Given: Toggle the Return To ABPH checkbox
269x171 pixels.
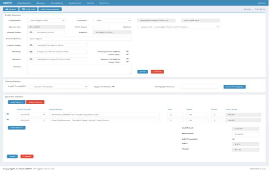Looking at the screenshot, I should click(x=127, y=59).
